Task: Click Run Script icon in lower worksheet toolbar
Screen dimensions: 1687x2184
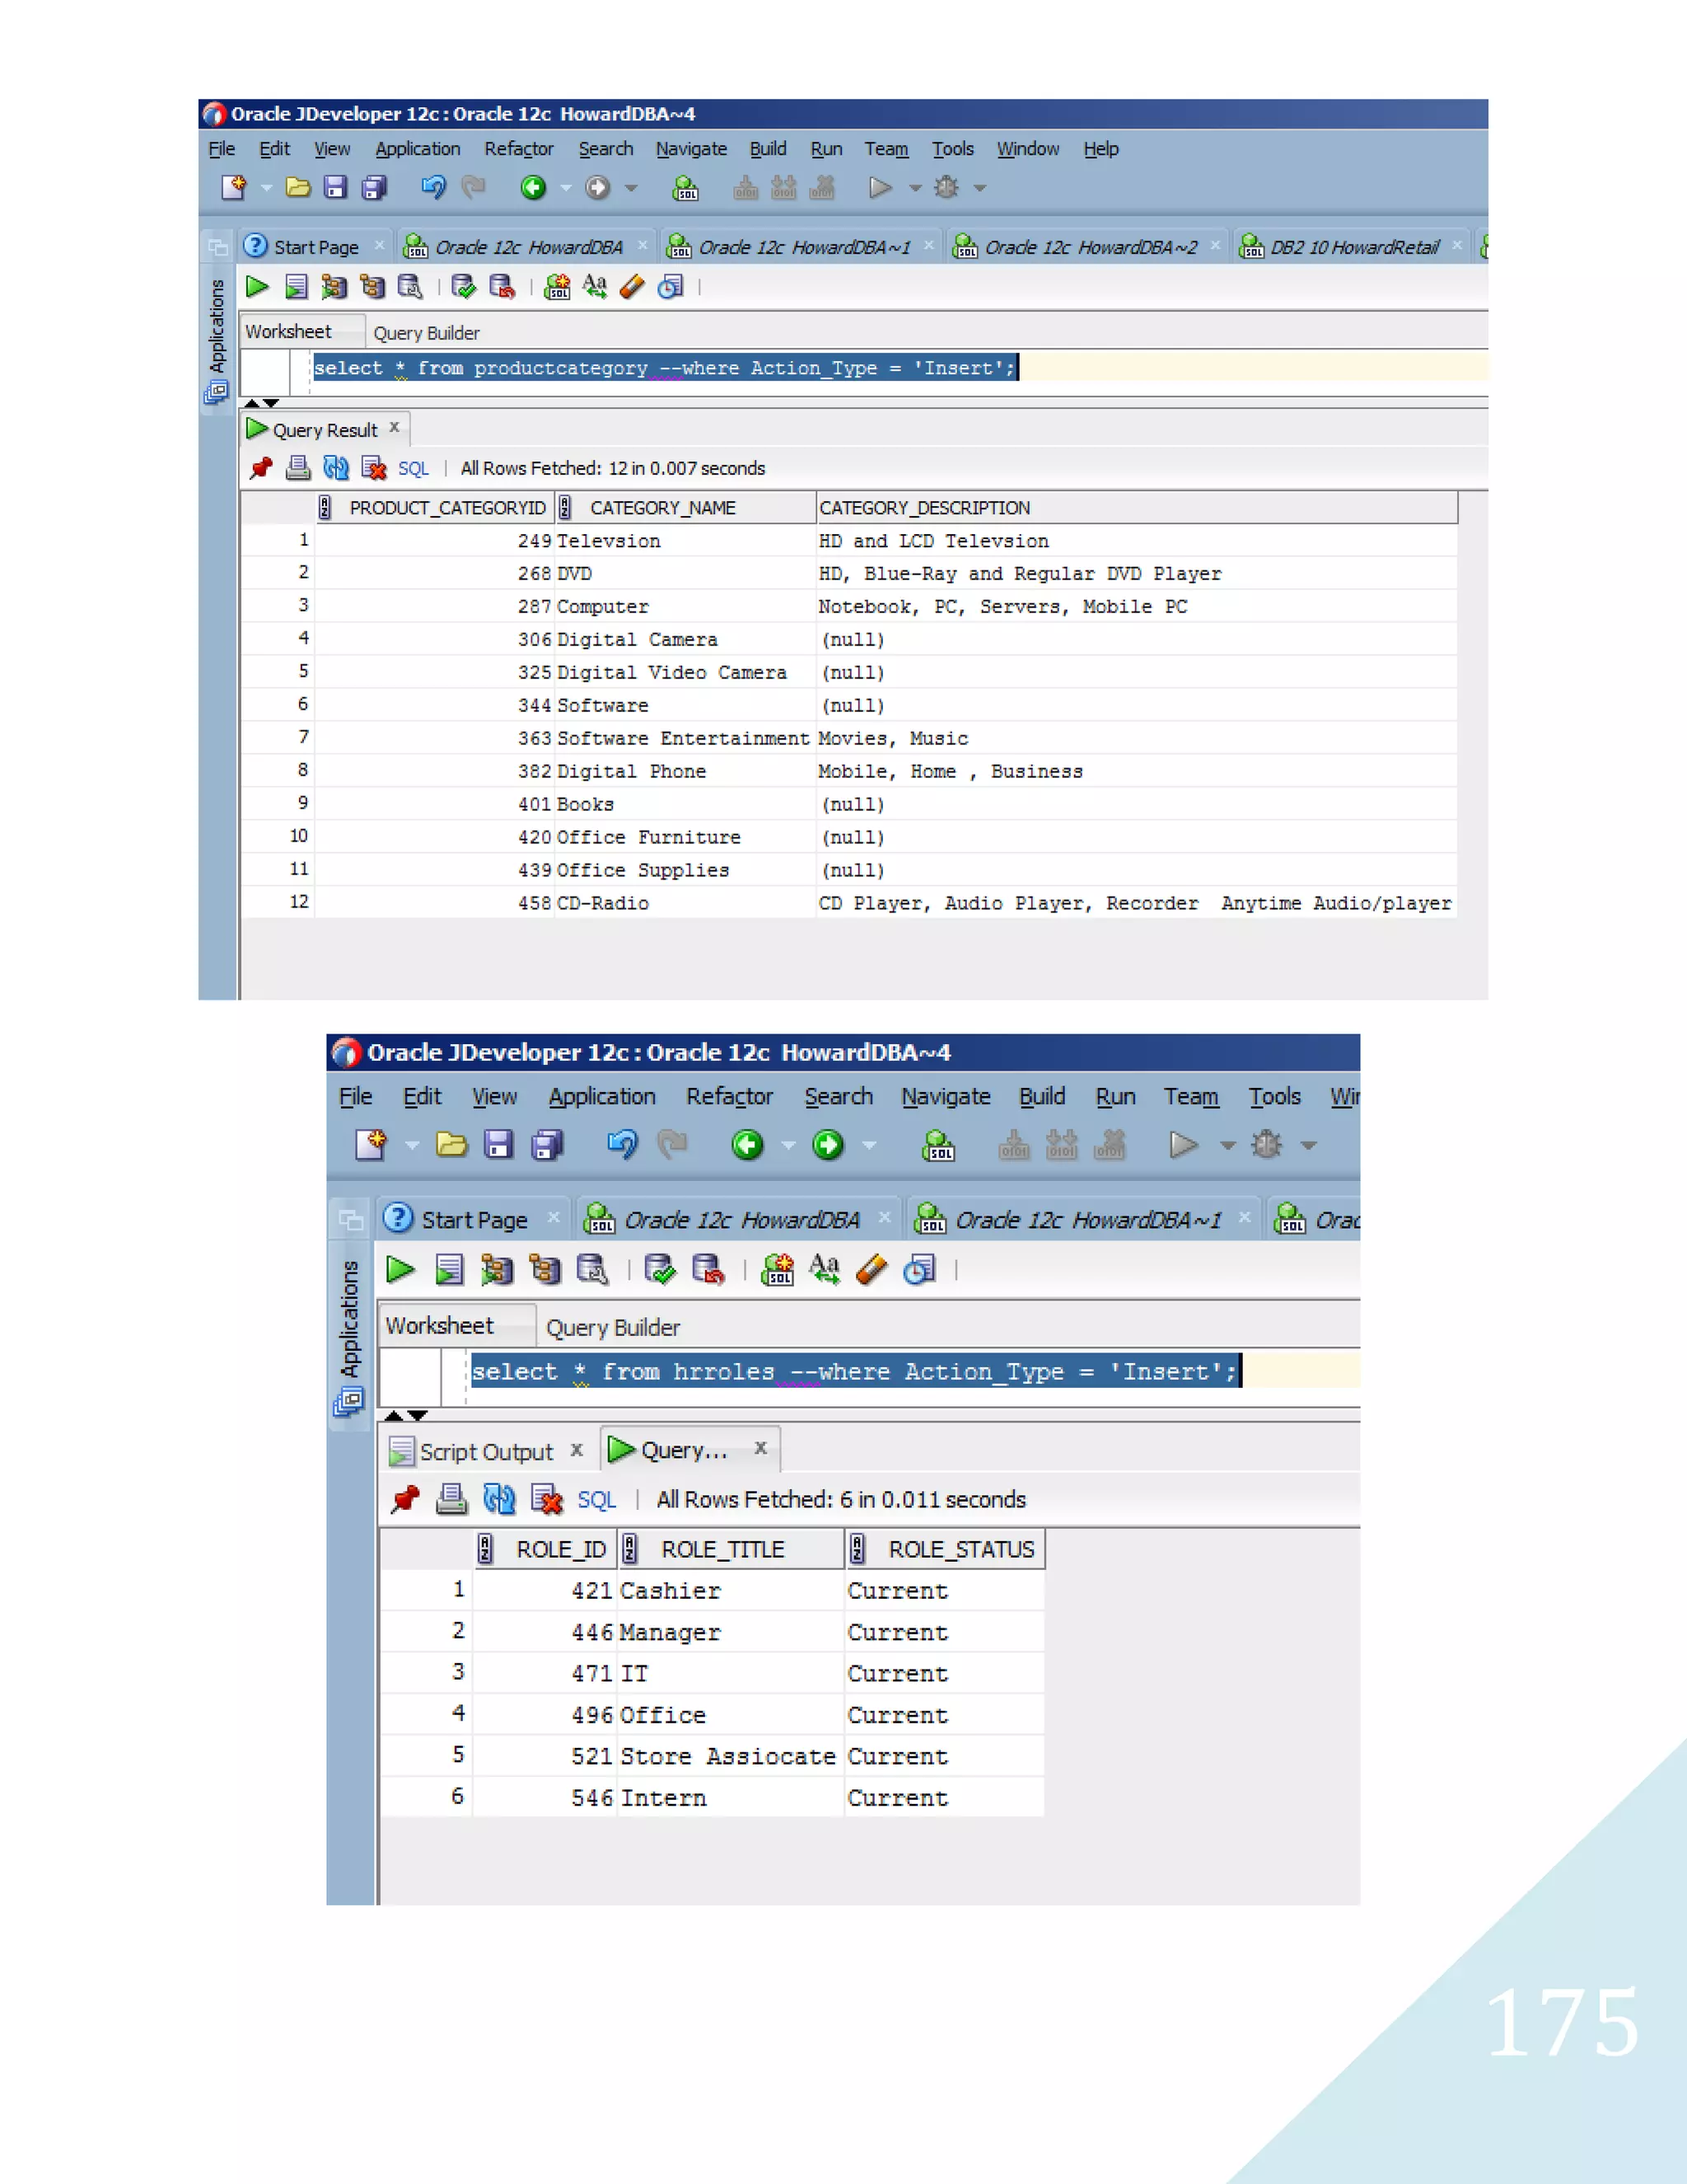Action: coord(450,1270)
